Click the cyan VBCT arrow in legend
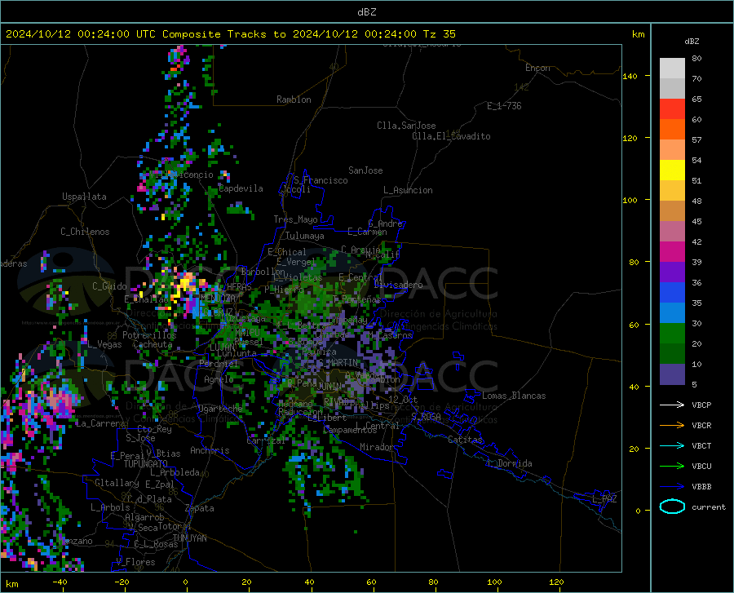The width and height of the screenshot is (734, 593). 672,445
